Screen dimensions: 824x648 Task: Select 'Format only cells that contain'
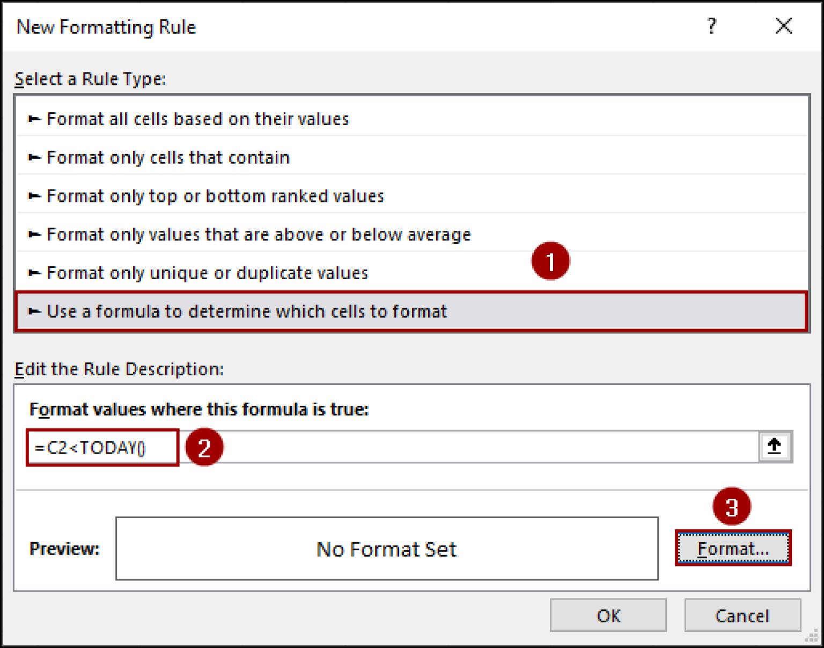[x=168, y=157]
